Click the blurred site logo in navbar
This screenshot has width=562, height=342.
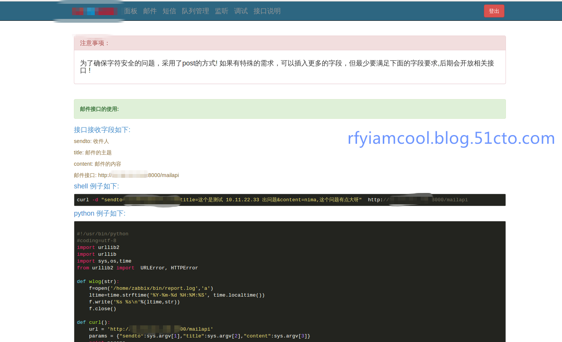(94, 11)
